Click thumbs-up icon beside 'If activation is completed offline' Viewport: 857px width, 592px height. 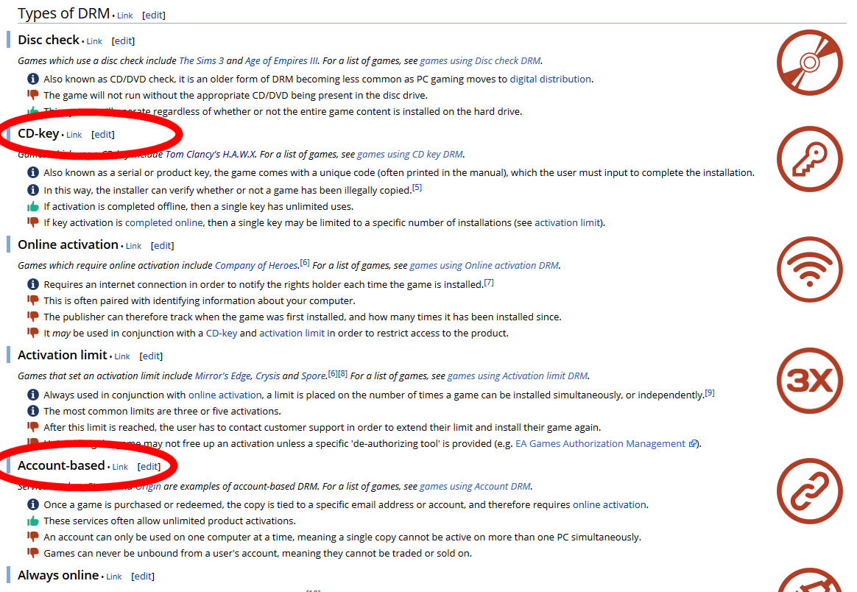tap(33, 206)
